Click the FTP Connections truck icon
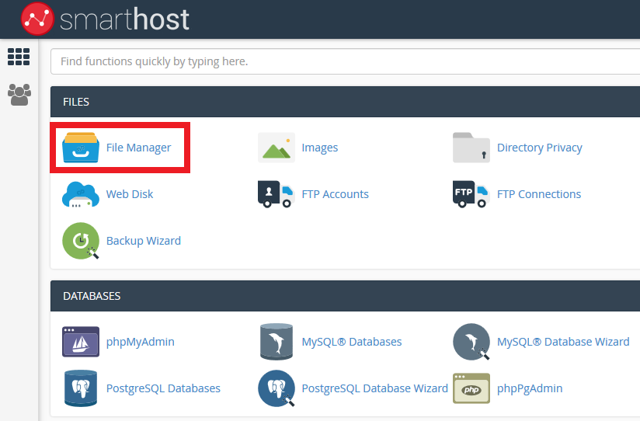Image resolution: width=640 pixels, height=421 pixels. pos(471,194)
